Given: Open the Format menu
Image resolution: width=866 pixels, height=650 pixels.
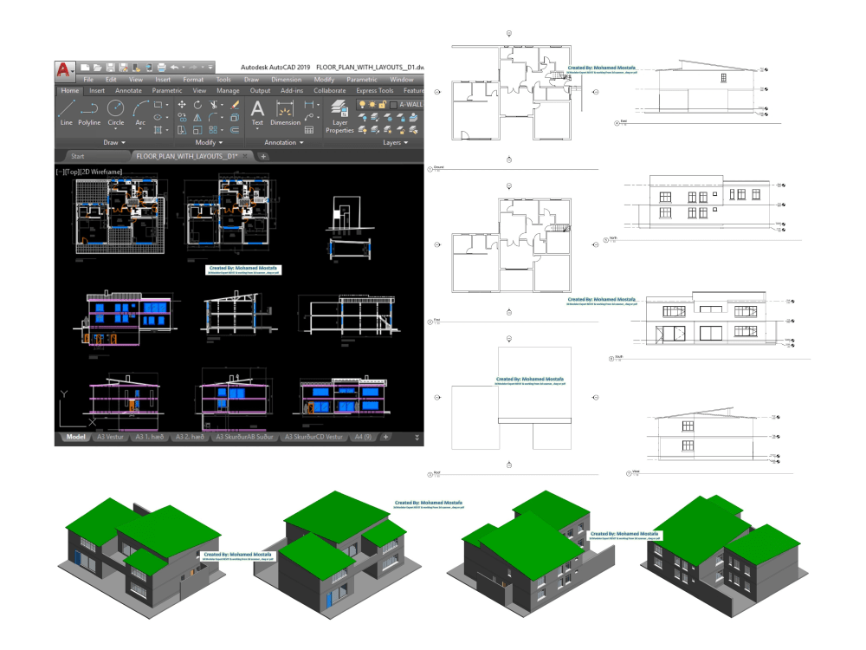Looking at the screenshot, I should [x=193, y=80].
